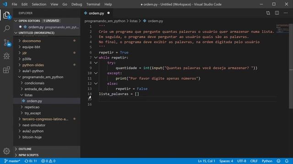Open the Extensions view in activity bar
The image size is (293, 164).
(x=6, y=70)
